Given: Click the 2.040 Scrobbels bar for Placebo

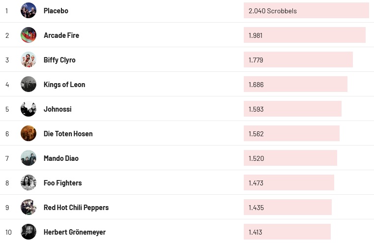Looking at the screenshot, I should tap(306, 11).
